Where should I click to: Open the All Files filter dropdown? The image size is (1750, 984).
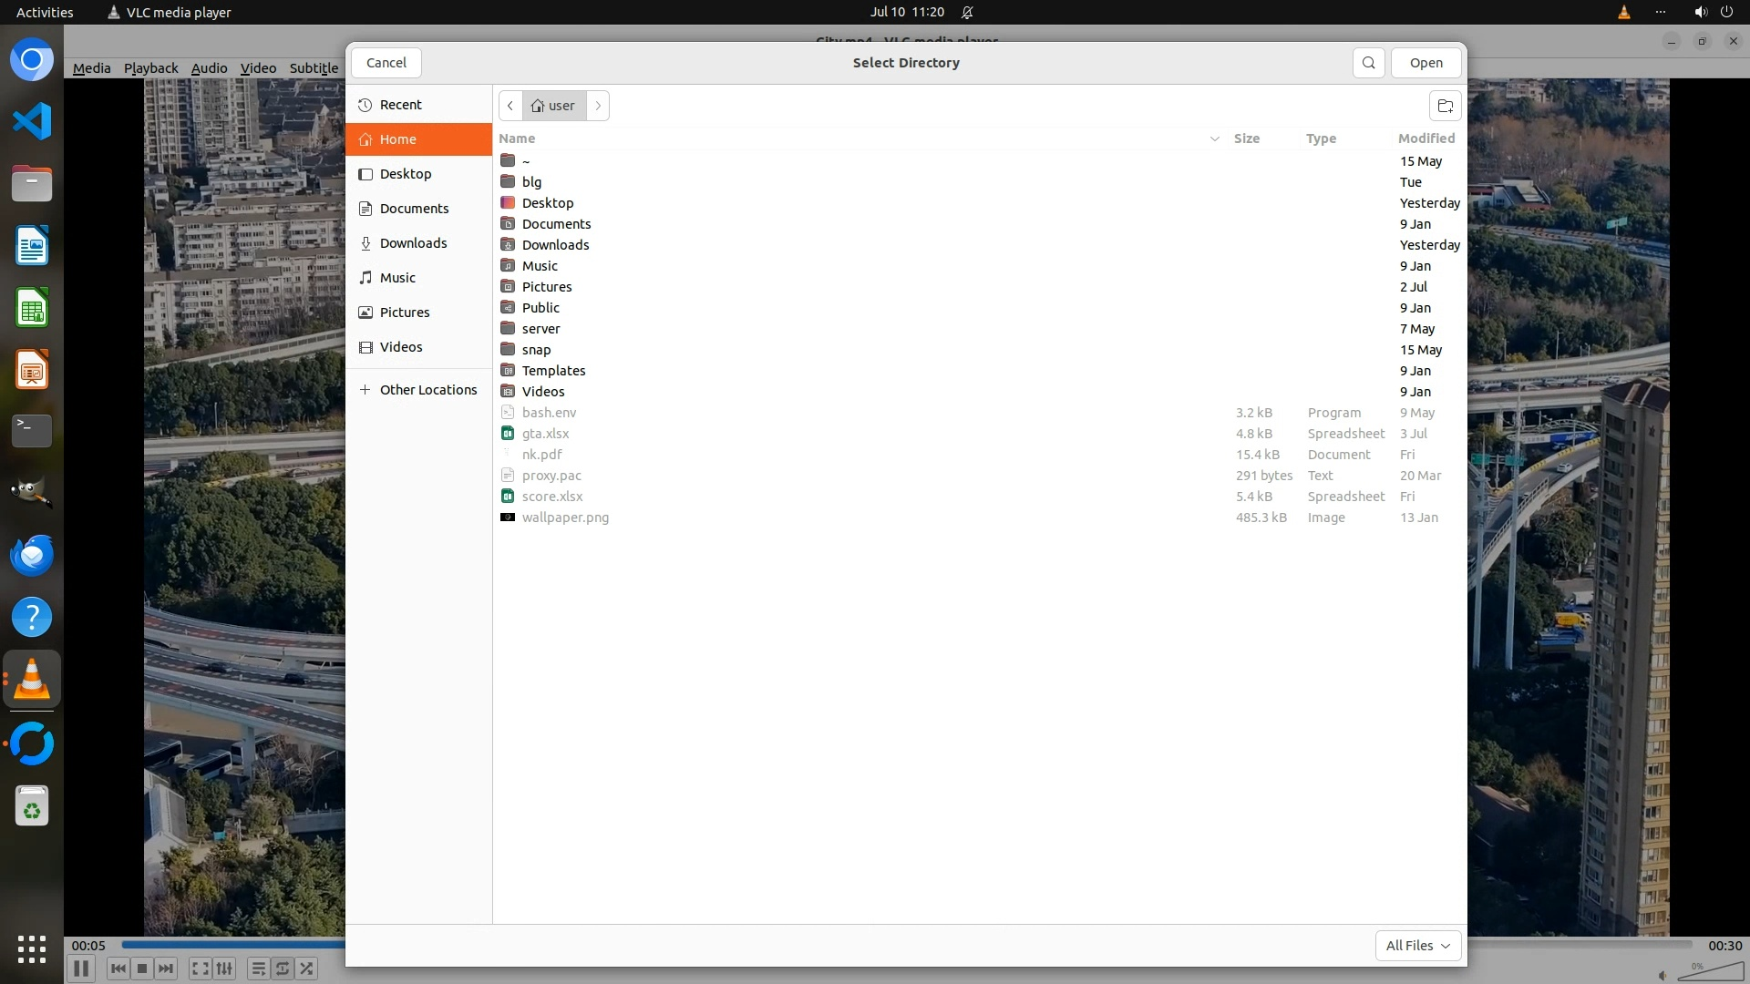(1417, 946)
